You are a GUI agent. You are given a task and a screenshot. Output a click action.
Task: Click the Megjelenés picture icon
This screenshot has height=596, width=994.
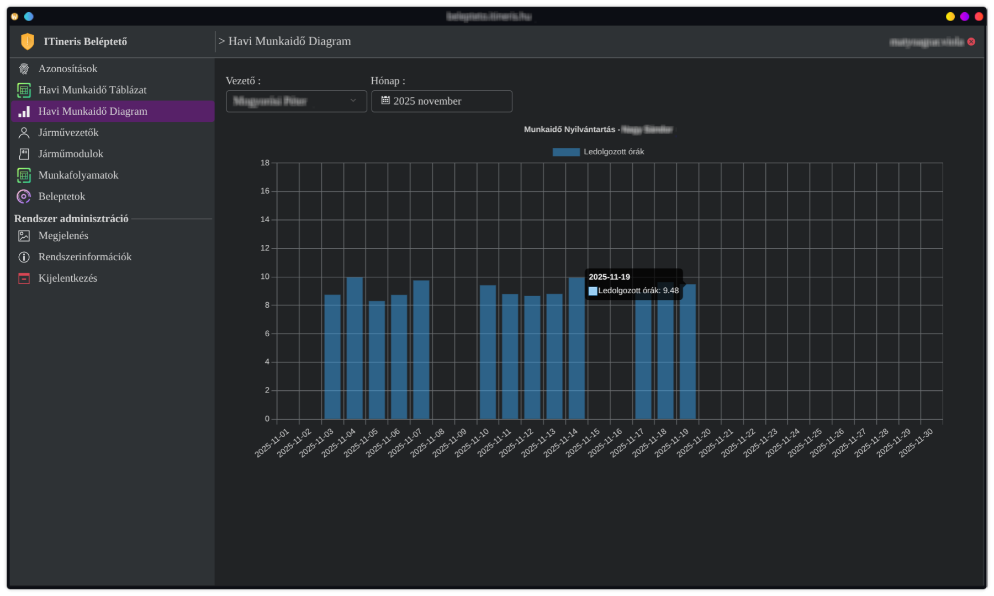click(24, 236)
